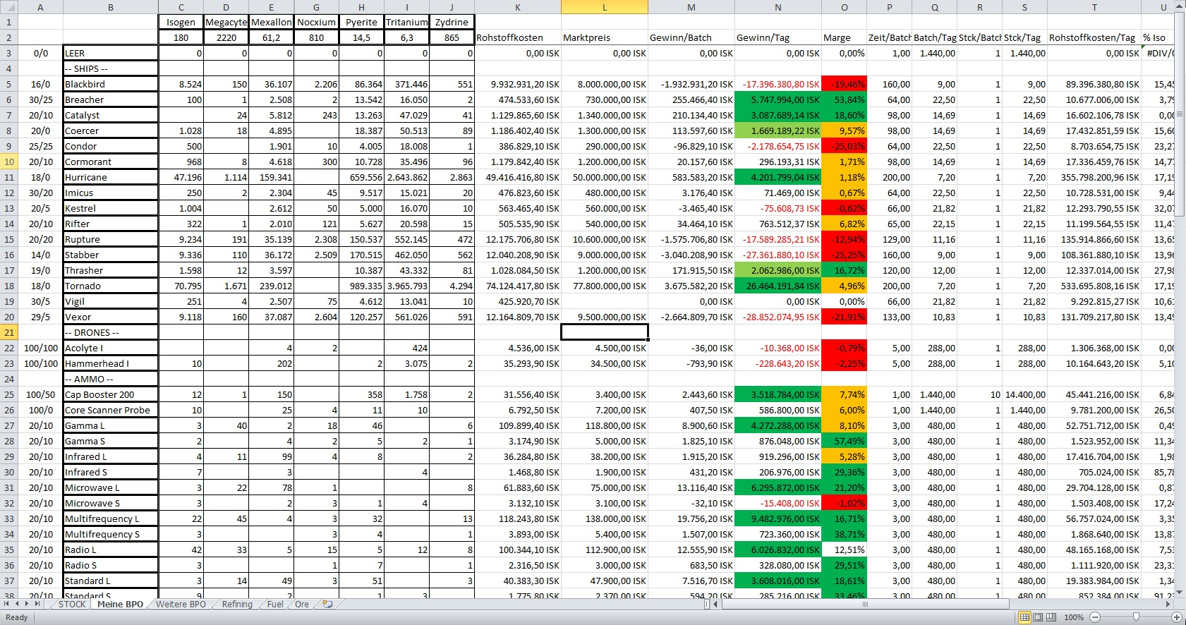Open the STOCK sheet tab
Image resolution: width=1186 pixels, height=625 pixels.
tap(72, 605)
